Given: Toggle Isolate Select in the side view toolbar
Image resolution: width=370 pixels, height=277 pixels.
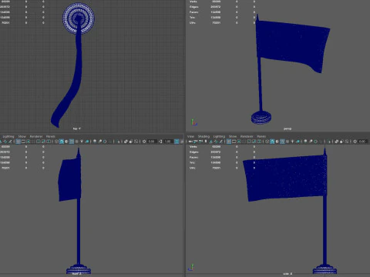Looking at the screenshot, I should [x=329, y=142].
